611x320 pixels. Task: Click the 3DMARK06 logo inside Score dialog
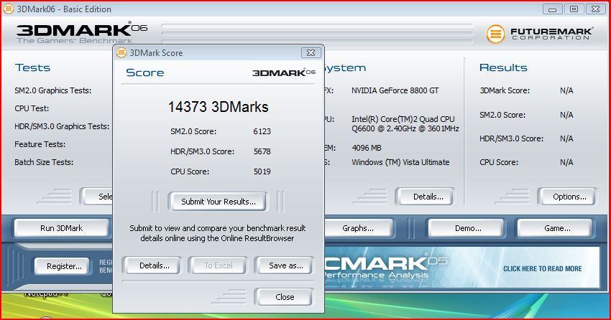pyautogui.click(x=284, y=72)
